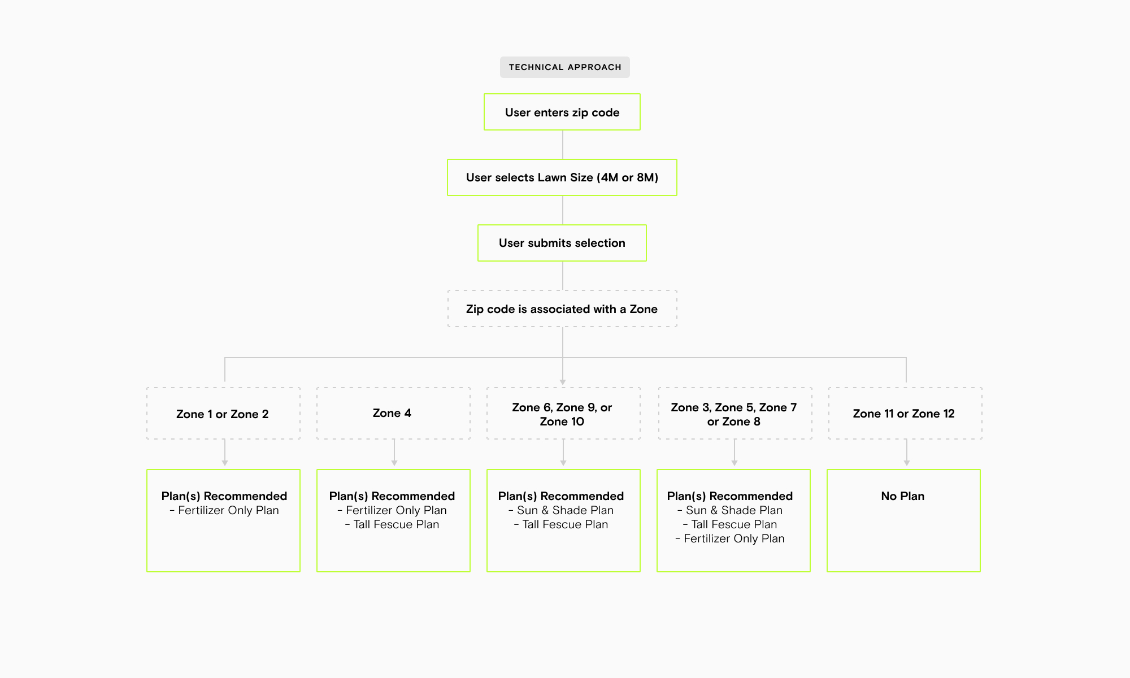Select the User enters zip code box
This screenshot has width=1130, height=678.
pos(562,112)
